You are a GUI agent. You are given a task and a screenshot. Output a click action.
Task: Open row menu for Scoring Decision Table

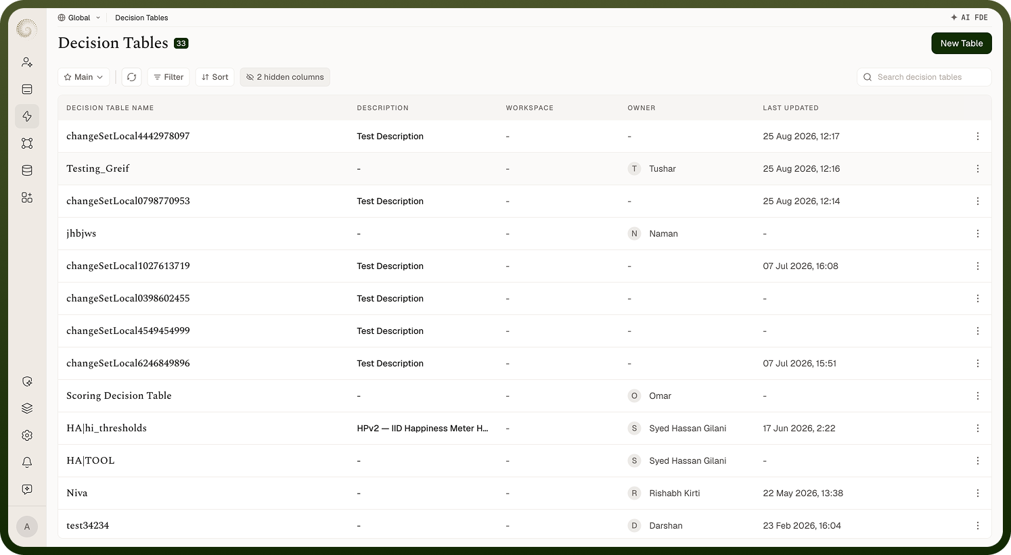point(977,396)
